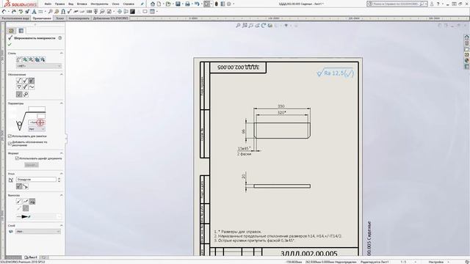The width and height of the screenshot is (470, 264).
Task: Open the Файл menu
Action: 48,4
